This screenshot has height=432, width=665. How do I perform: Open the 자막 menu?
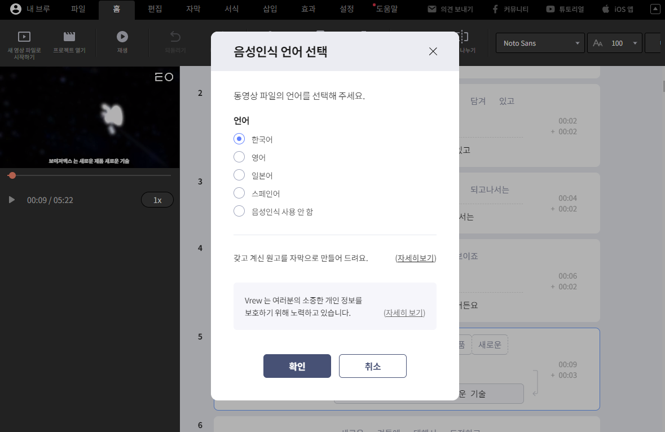pos(193,9)
